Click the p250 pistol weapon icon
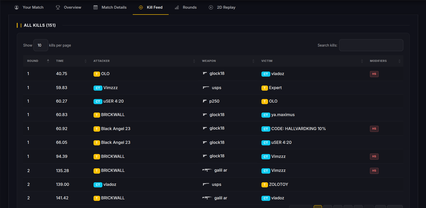 click(205, 101)
